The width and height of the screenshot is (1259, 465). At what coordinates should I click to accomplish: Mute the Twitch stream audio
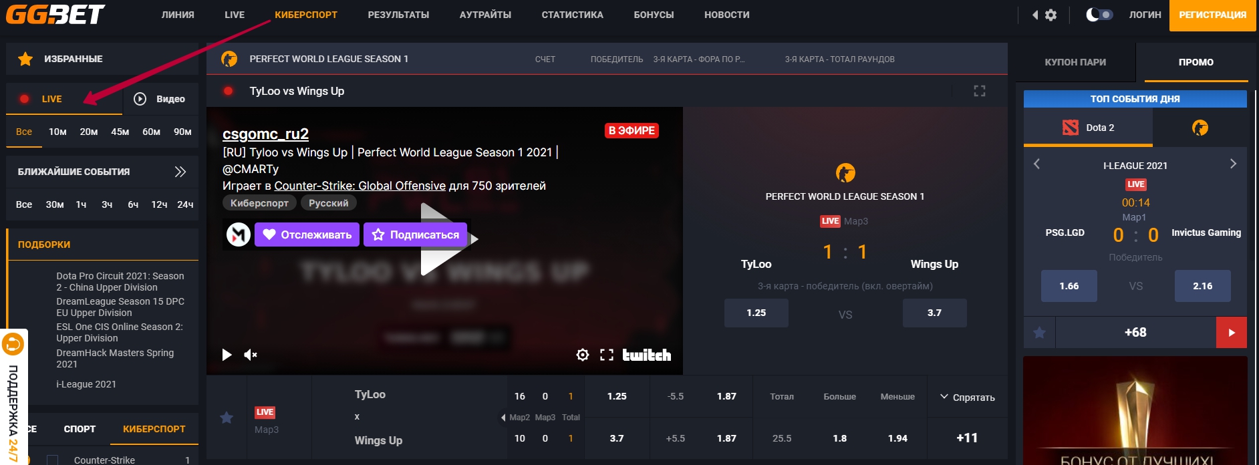coord(250,355)
